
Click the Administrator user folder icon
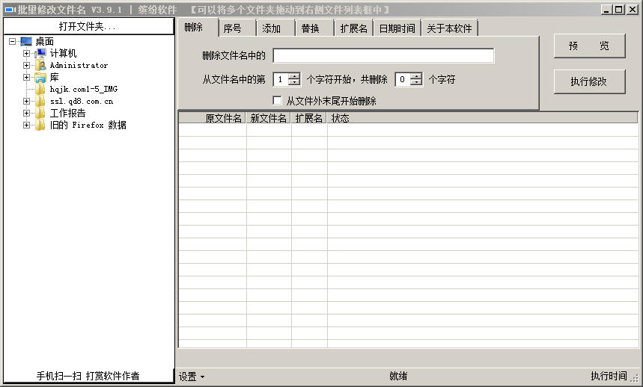(40, 66)
